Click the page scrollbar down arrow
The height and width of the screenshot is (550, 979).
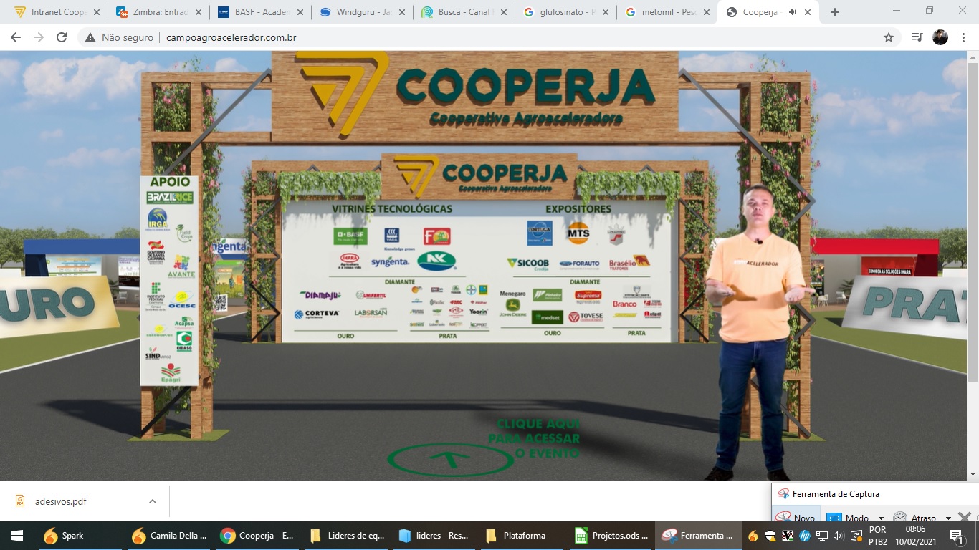(x=973, y=474)
